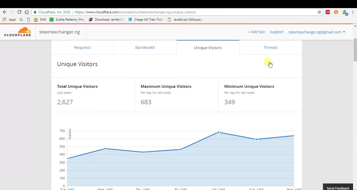Click the Maximum Unique Visitors label
The height and width of the screenshot is (190, 357).
tap(166, 86)
